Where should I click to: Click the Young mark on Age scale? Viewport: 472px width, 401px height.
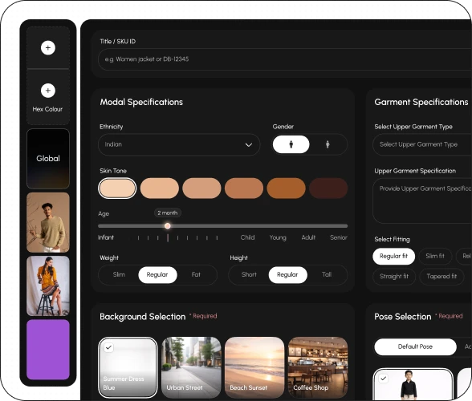[x=278, y=237]
